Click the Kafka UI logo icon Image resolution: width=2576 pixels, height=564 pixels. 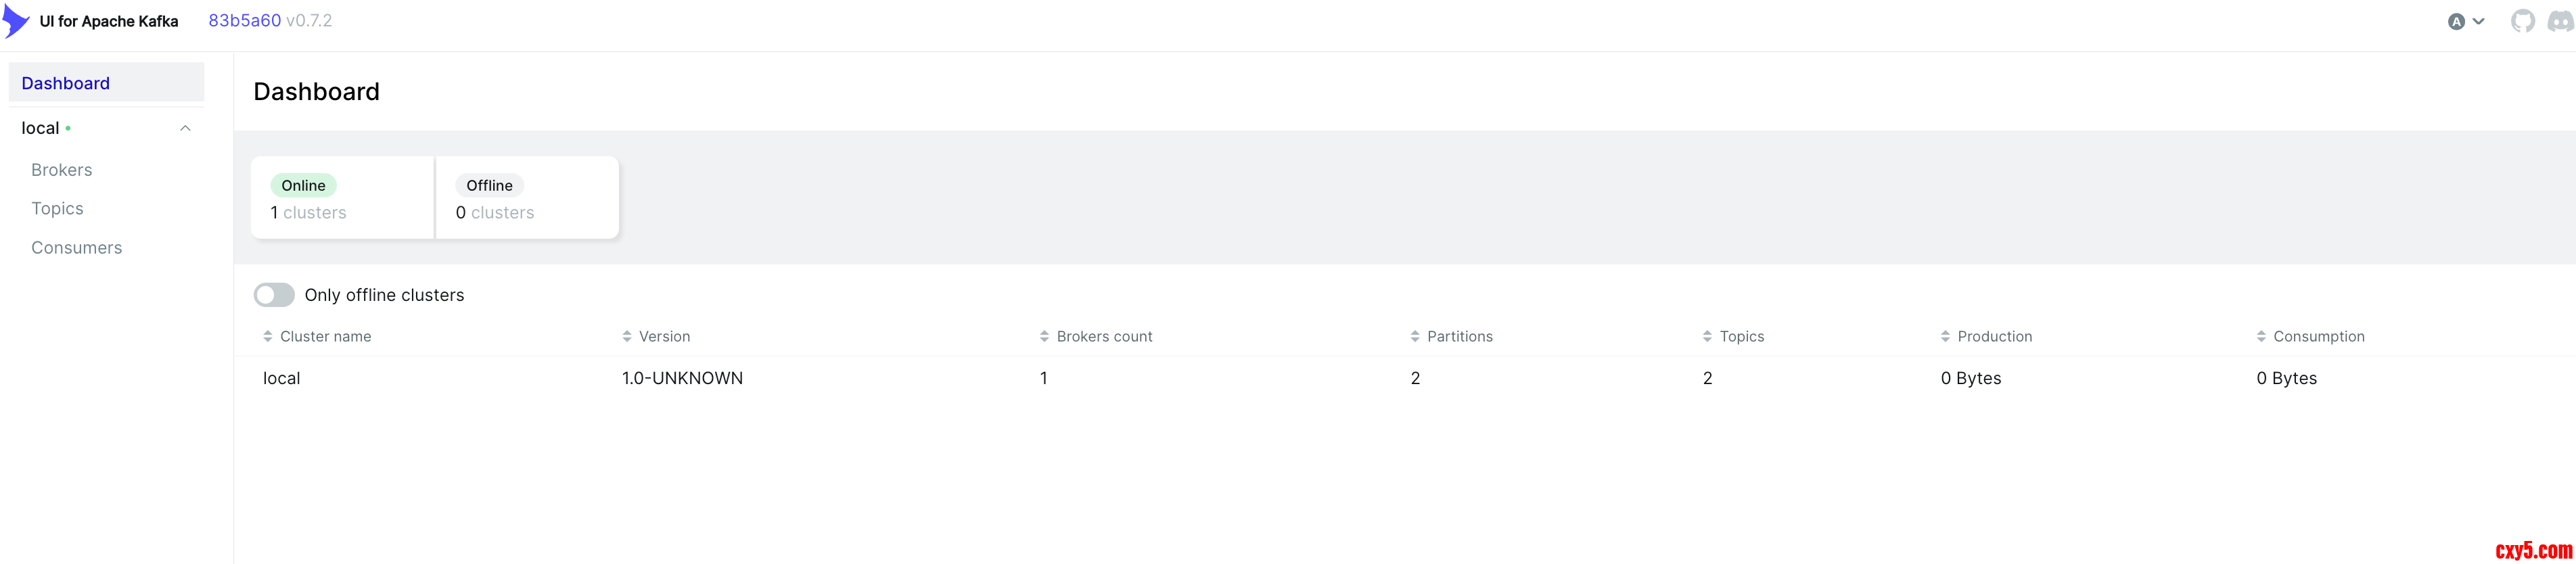[x=16, y=21]
